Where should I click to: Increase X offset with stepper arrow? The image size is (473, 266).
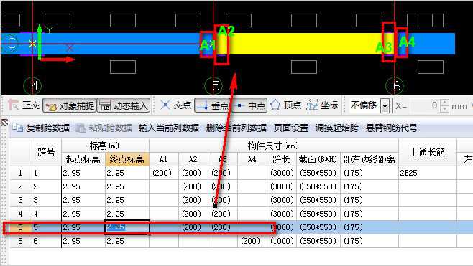coord(444,103)
